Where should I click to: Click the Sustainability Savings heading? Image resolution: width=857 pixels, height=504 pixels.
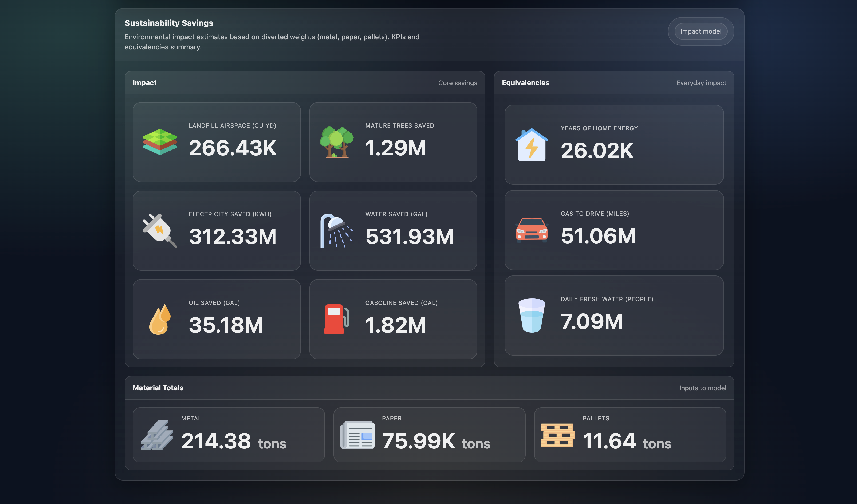click(x=169, y=23)
